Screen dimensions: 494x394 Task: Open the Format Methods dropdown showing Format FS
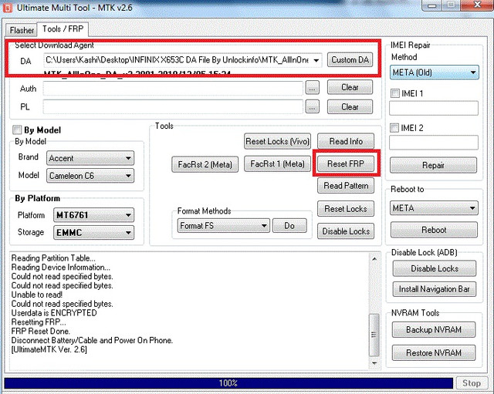(223, 226)
